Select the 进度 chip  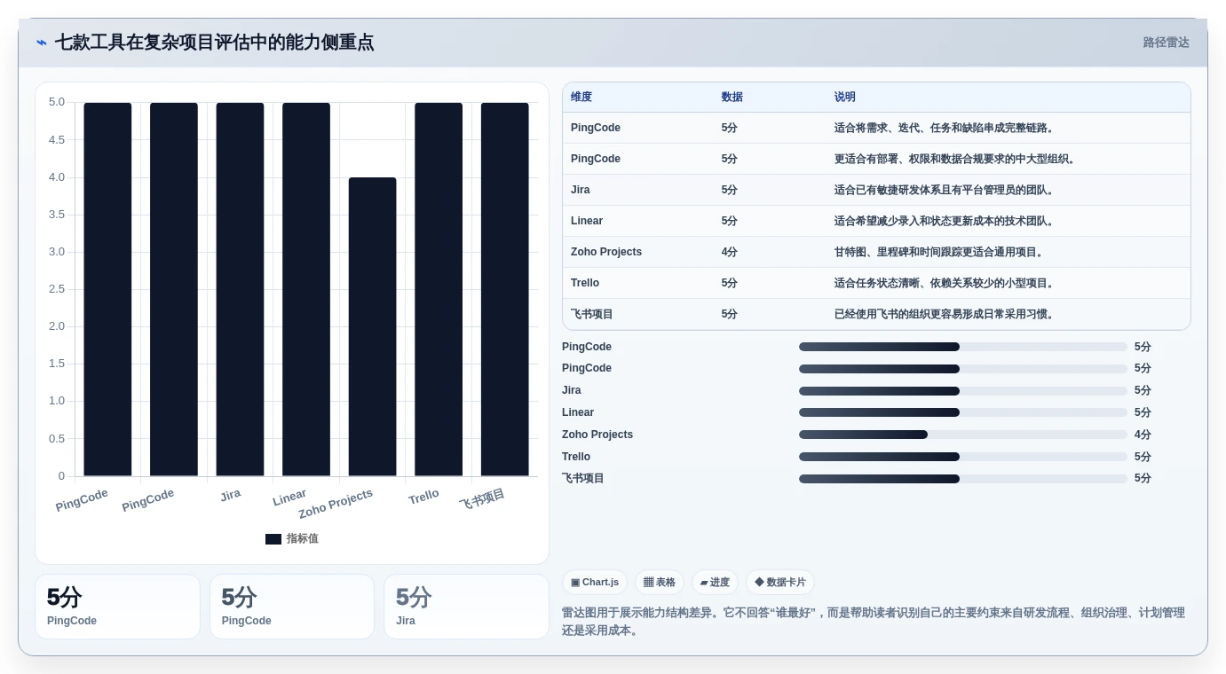click(715, 583)
